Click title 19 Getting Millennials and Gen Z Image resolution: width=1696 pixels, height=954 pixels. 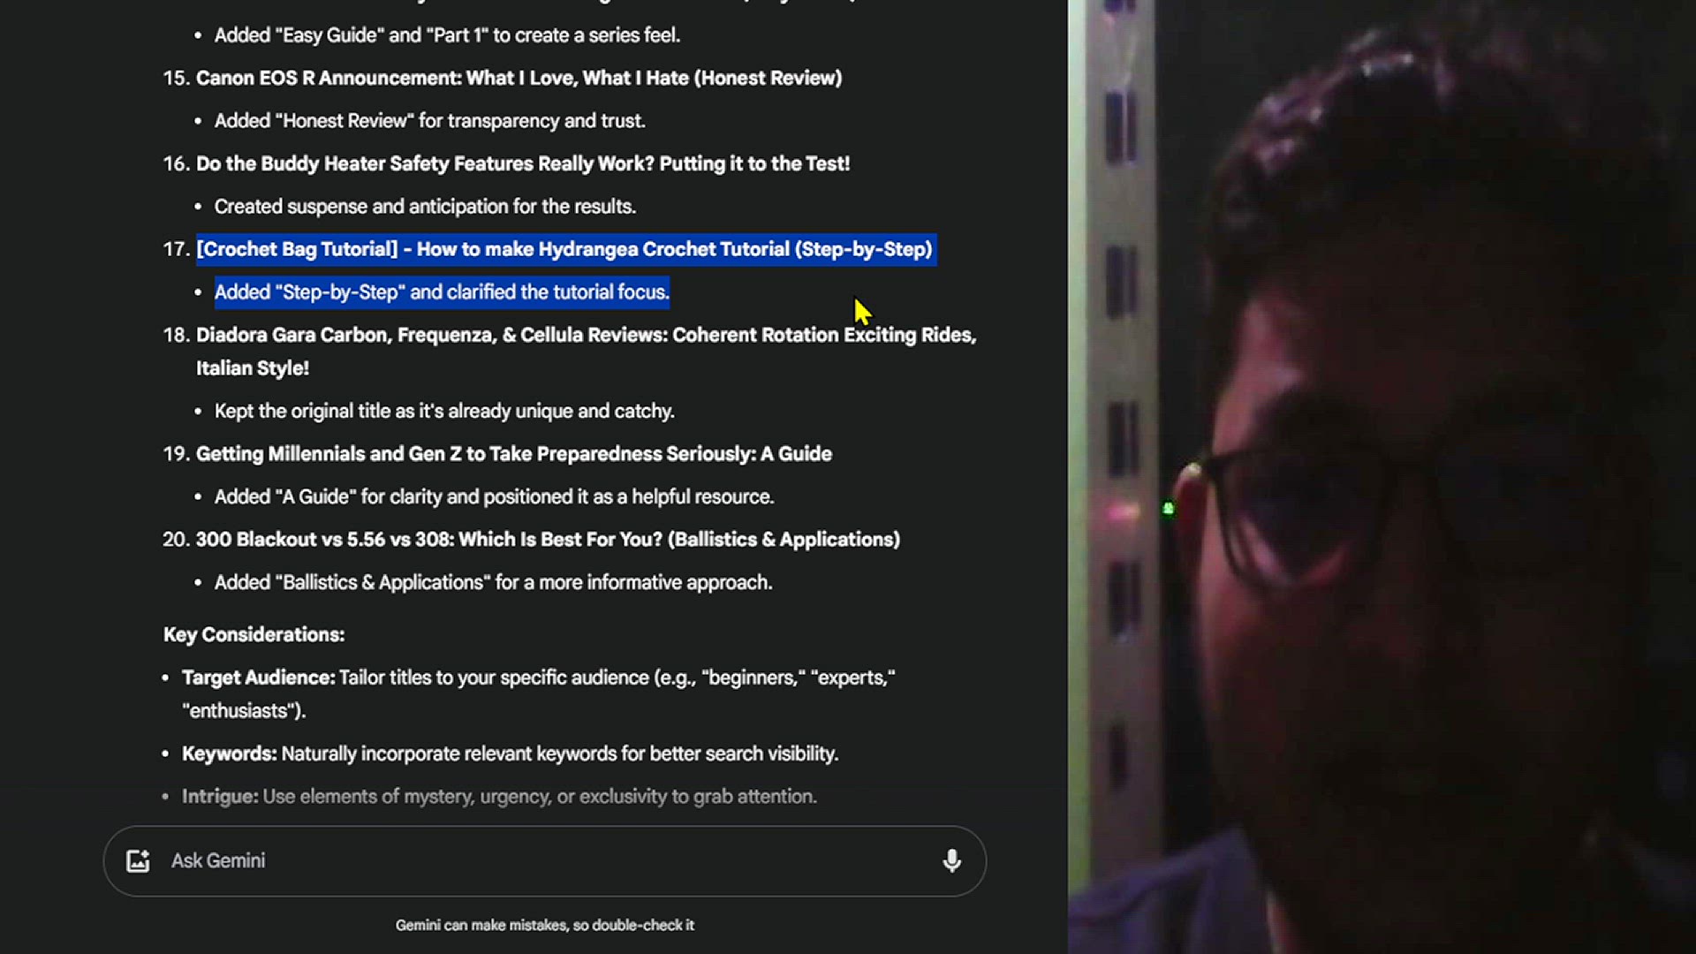click(x=514, y=454)
